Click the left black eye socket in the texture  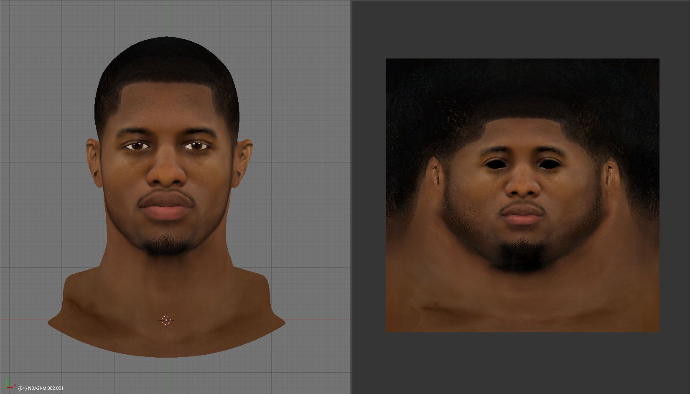pos(496,164)
